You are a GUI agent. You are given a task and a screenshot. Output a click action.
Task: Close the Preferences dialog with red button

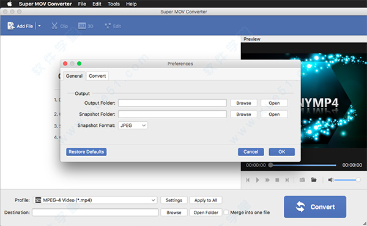click(65, 64)
